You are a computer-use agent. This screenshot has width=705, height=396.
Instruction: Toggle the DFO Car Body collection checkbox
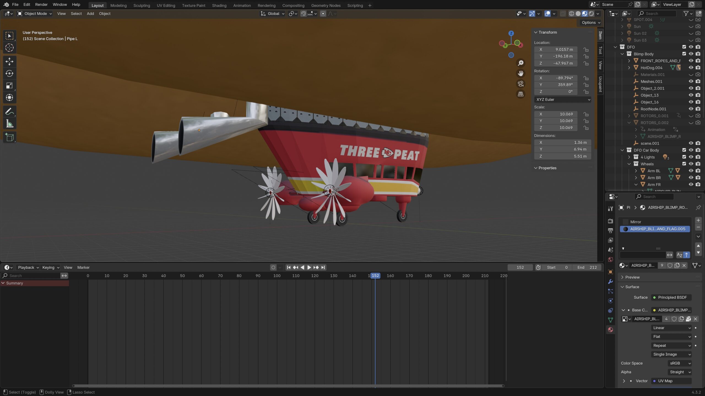pyautogui.click(x=684, y=150)
